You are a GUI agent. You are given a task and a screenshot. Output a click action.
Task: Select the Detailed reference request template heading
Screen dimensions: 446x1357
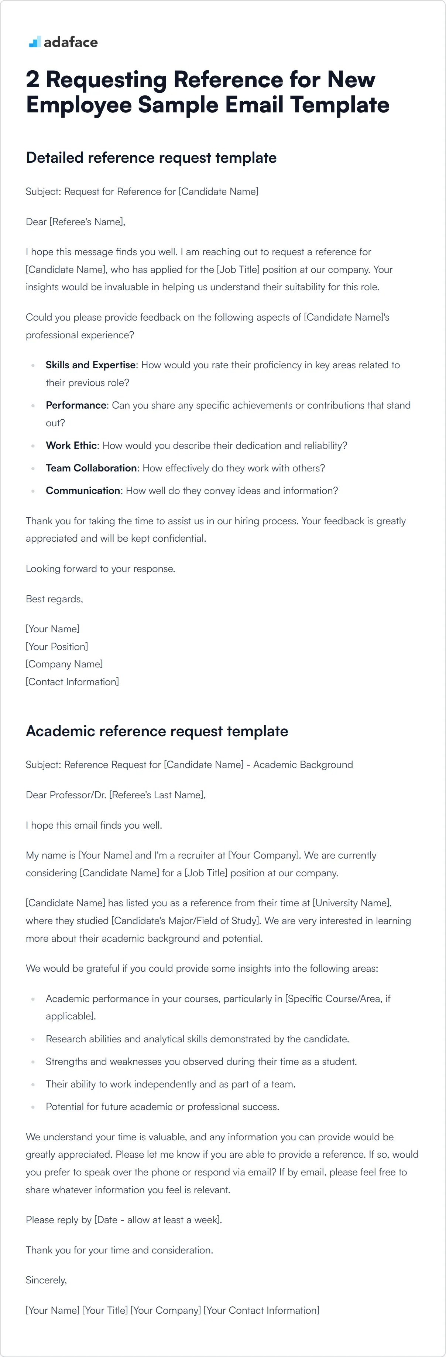[x=151, y=158]
